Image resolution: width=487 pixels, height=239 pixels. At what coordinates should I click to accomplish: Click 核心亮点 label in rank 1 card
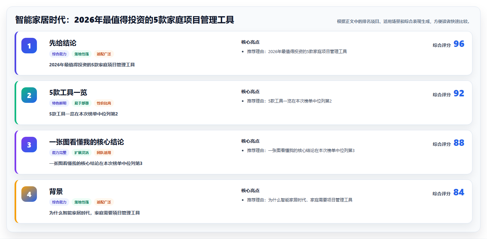(250, 42)
